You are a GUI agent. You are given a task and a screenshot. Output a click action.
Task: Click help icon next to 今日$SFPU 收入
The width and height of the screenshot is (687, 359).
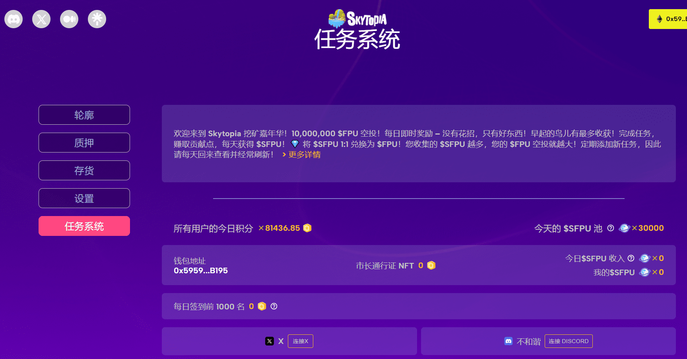[631, 258]
